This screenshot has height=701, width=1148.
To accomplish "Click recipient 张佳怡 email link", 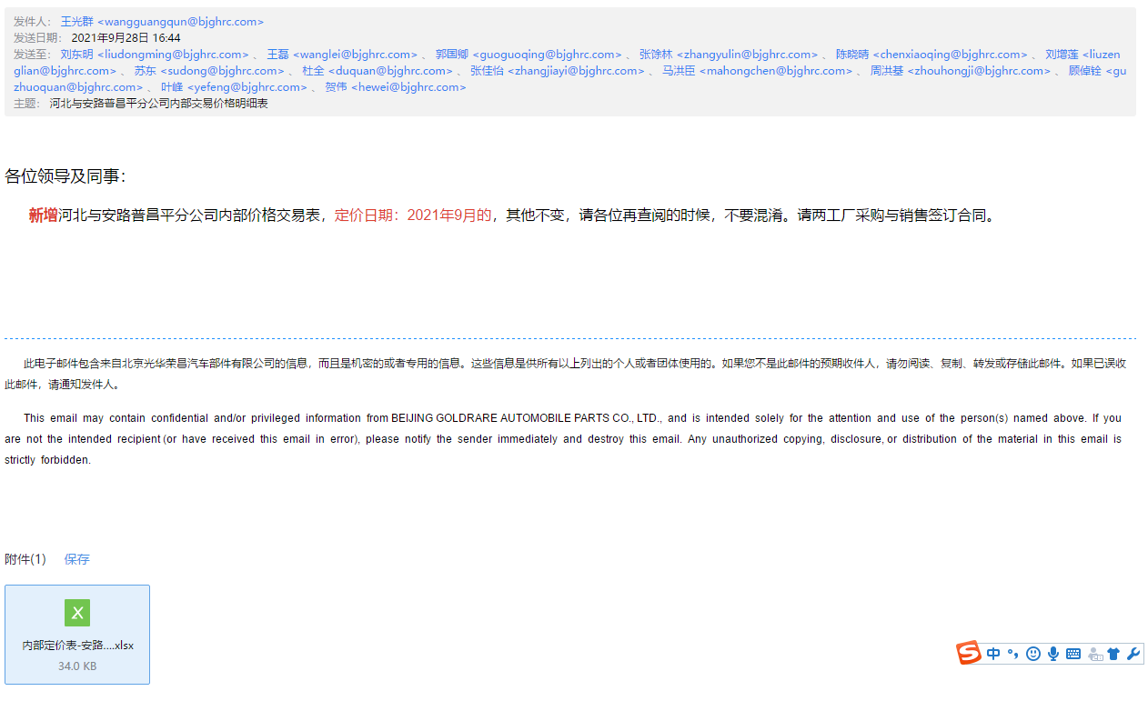I will click(x=557, y=71).
